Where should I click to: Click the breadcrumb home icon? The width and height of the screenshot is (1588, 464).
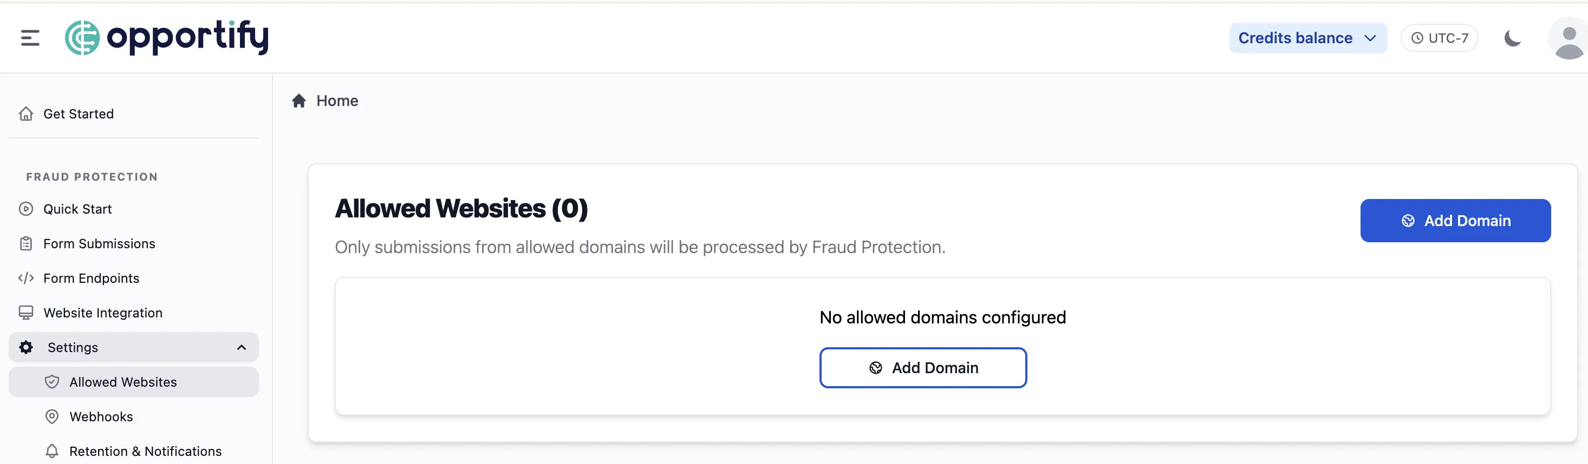click(299, 101)
